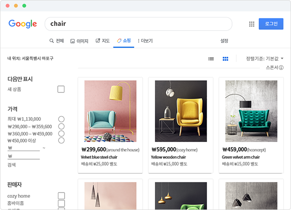Open the 이미지 tab
291x210 pixels.
tap(79, 41)
